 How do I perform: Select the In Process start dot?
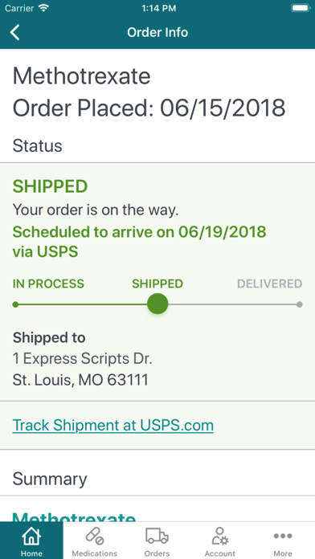[x=15, y=304]
